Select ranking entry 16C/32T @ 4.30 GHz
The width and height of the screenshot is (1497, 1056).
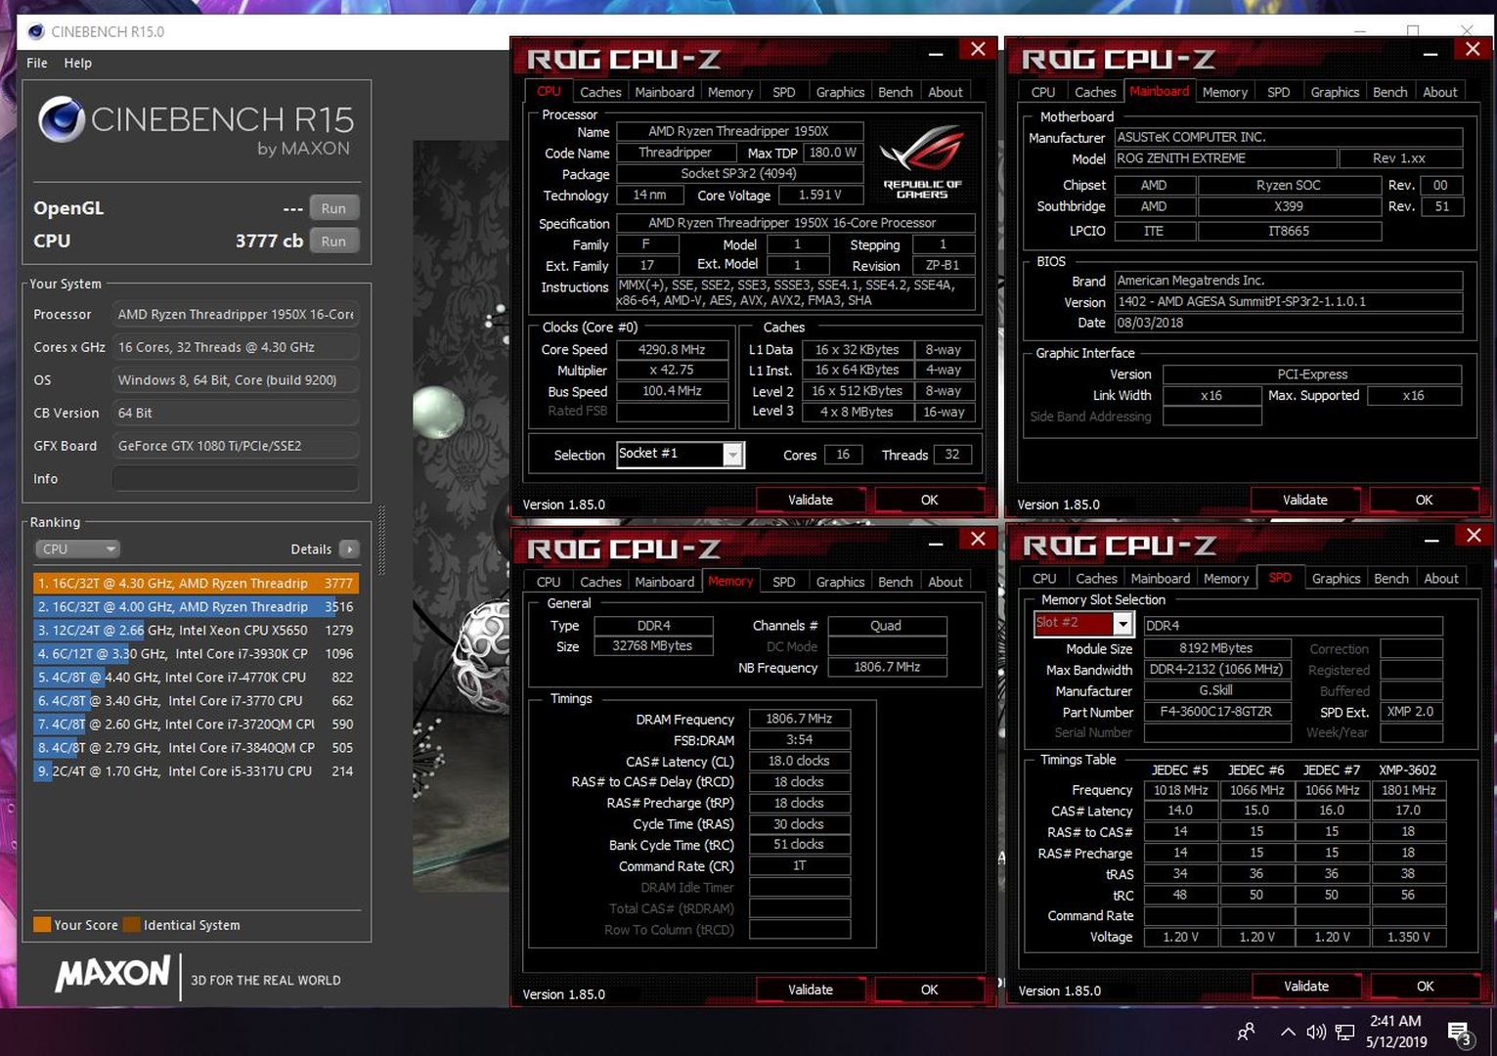click(196, 583)
